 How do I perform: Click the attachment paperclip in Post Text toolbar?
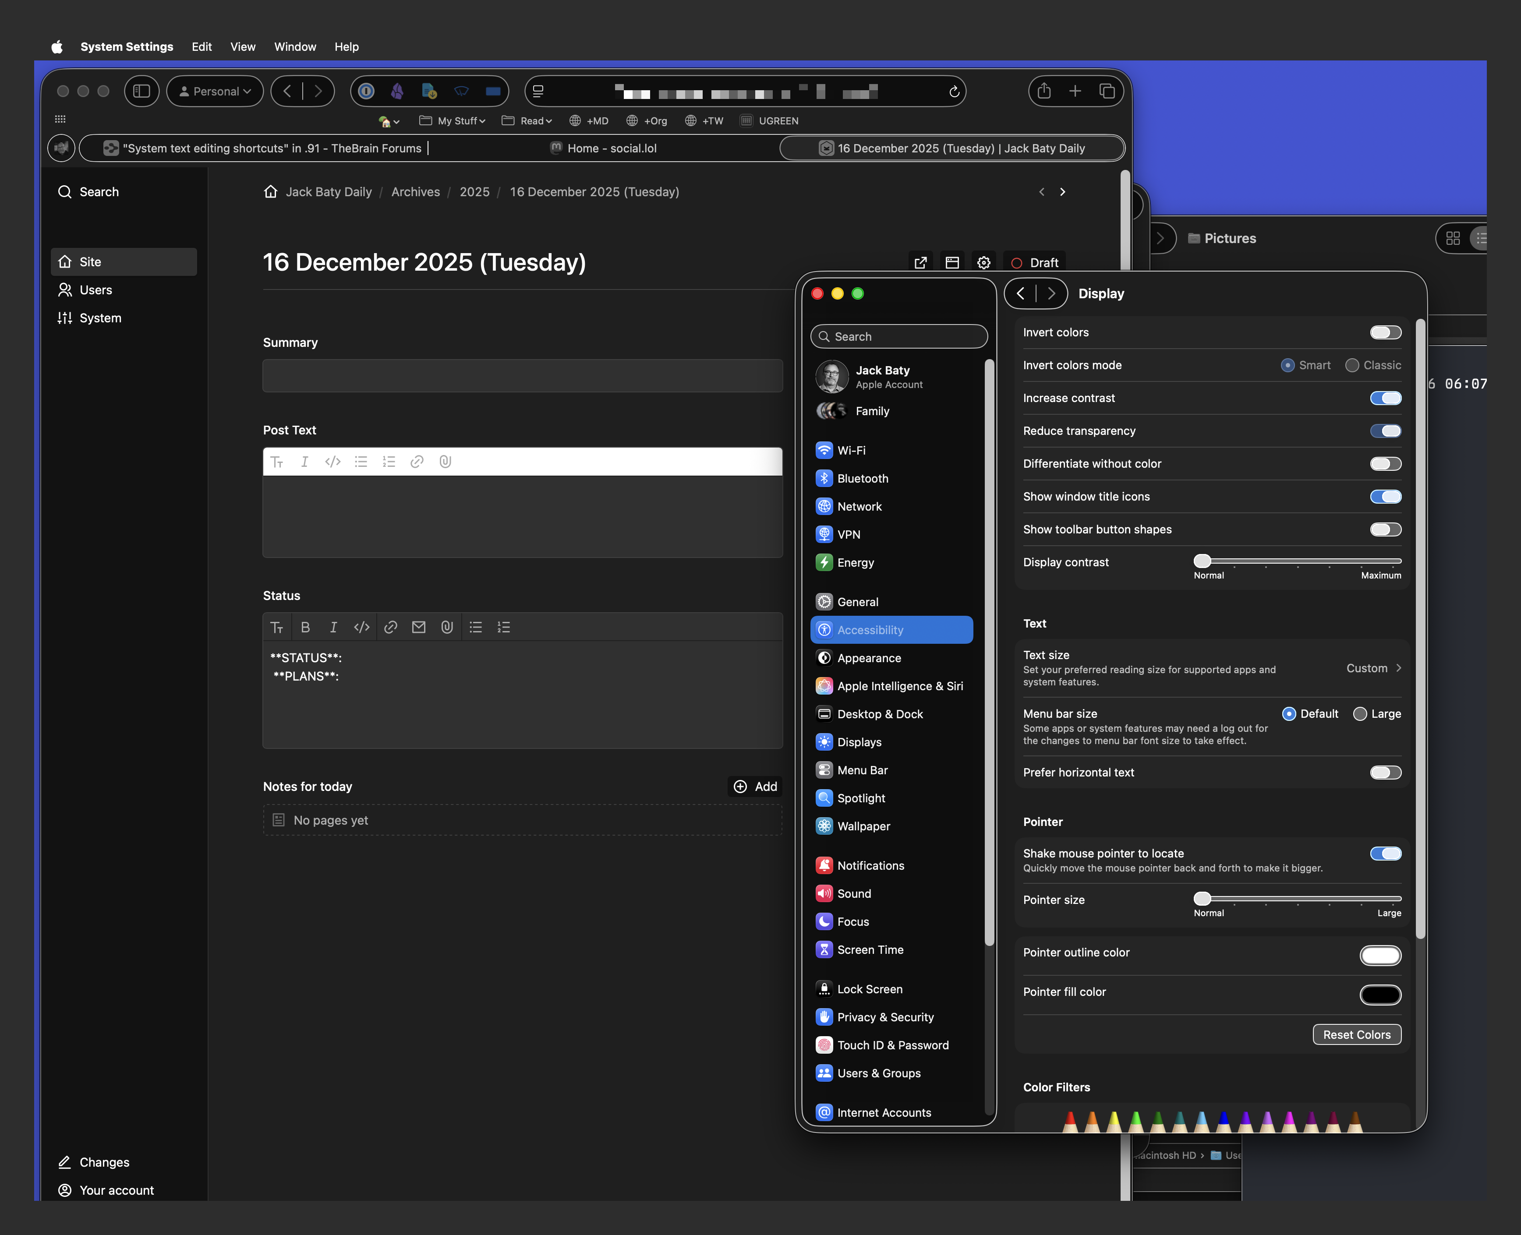click(x=446, y=462)
